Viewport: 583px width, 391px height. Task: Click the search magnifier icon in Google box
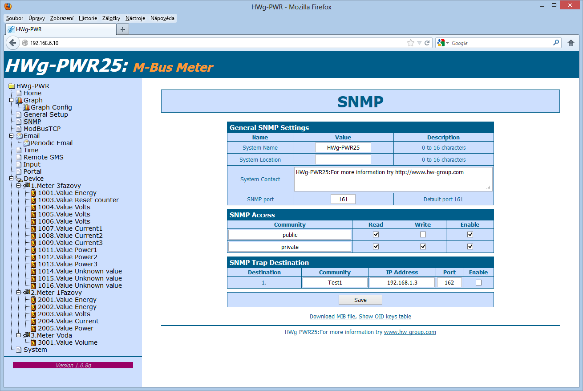coord(556,43)
